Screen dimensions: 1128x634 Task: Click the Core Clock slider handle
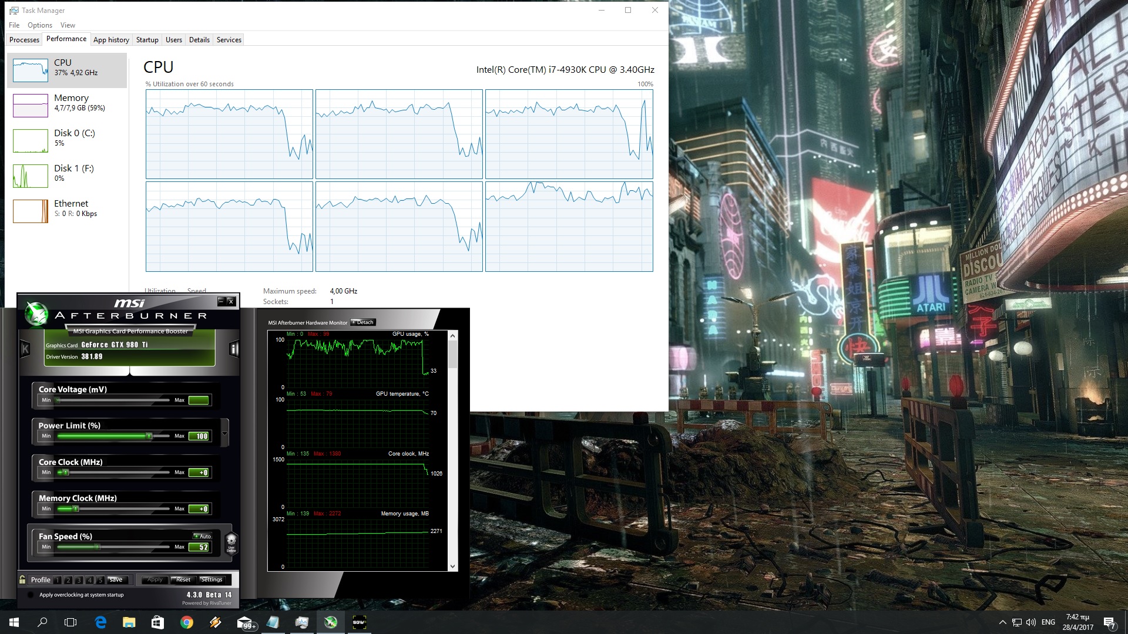click(x=65, y=473)
